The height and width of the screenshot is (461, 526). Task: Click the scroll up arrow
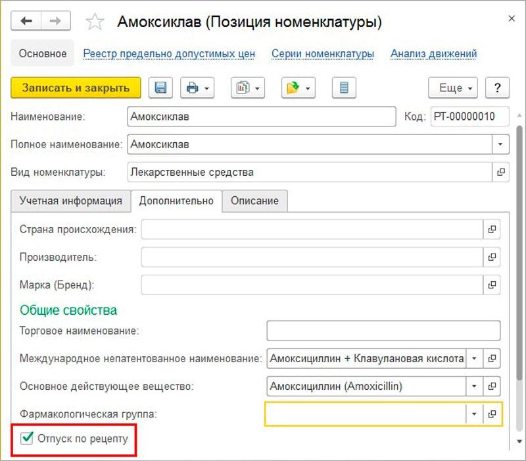click(x=519, y=116)
